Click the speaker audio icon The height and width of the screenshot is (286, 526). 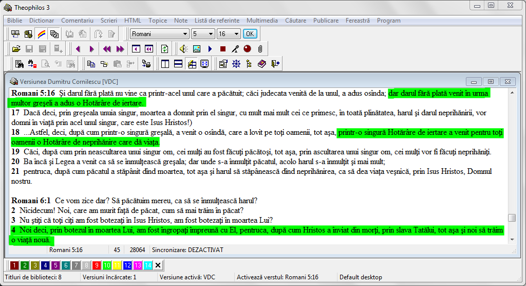183,49
